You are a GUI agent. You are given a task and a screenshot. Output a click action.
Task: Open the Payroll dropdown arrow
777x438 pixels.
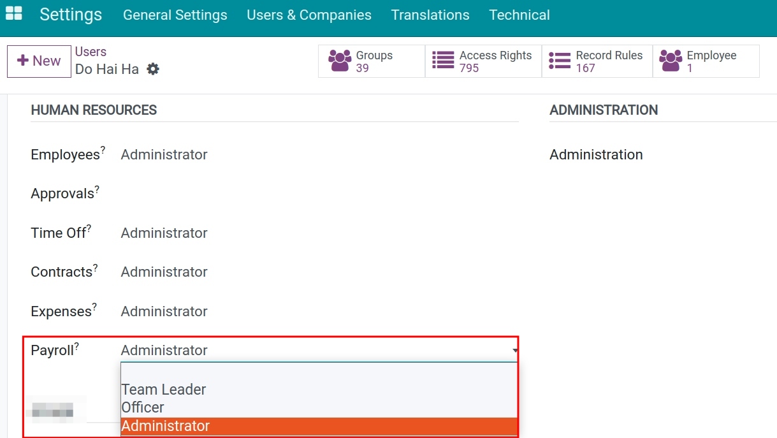pyautogui.click(x=514, y=351)
